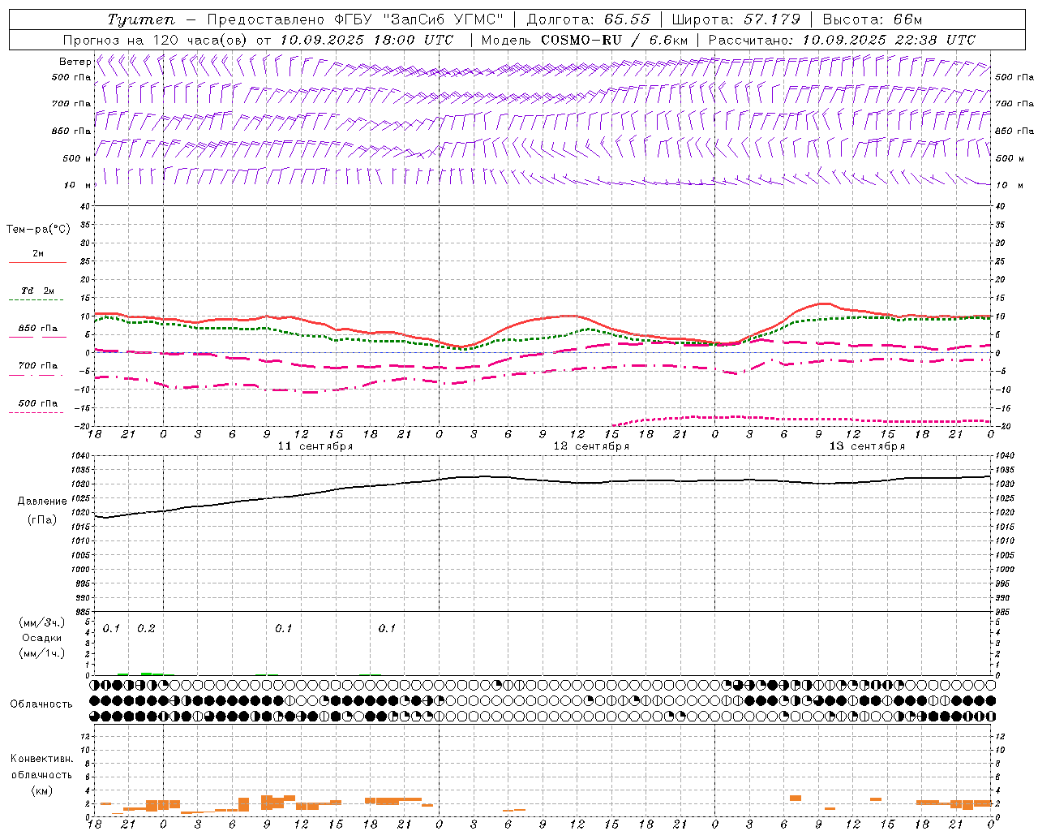1038x831 pixels.
Task: Click the "Td 2м" legend label
Action: coord(37,291)
